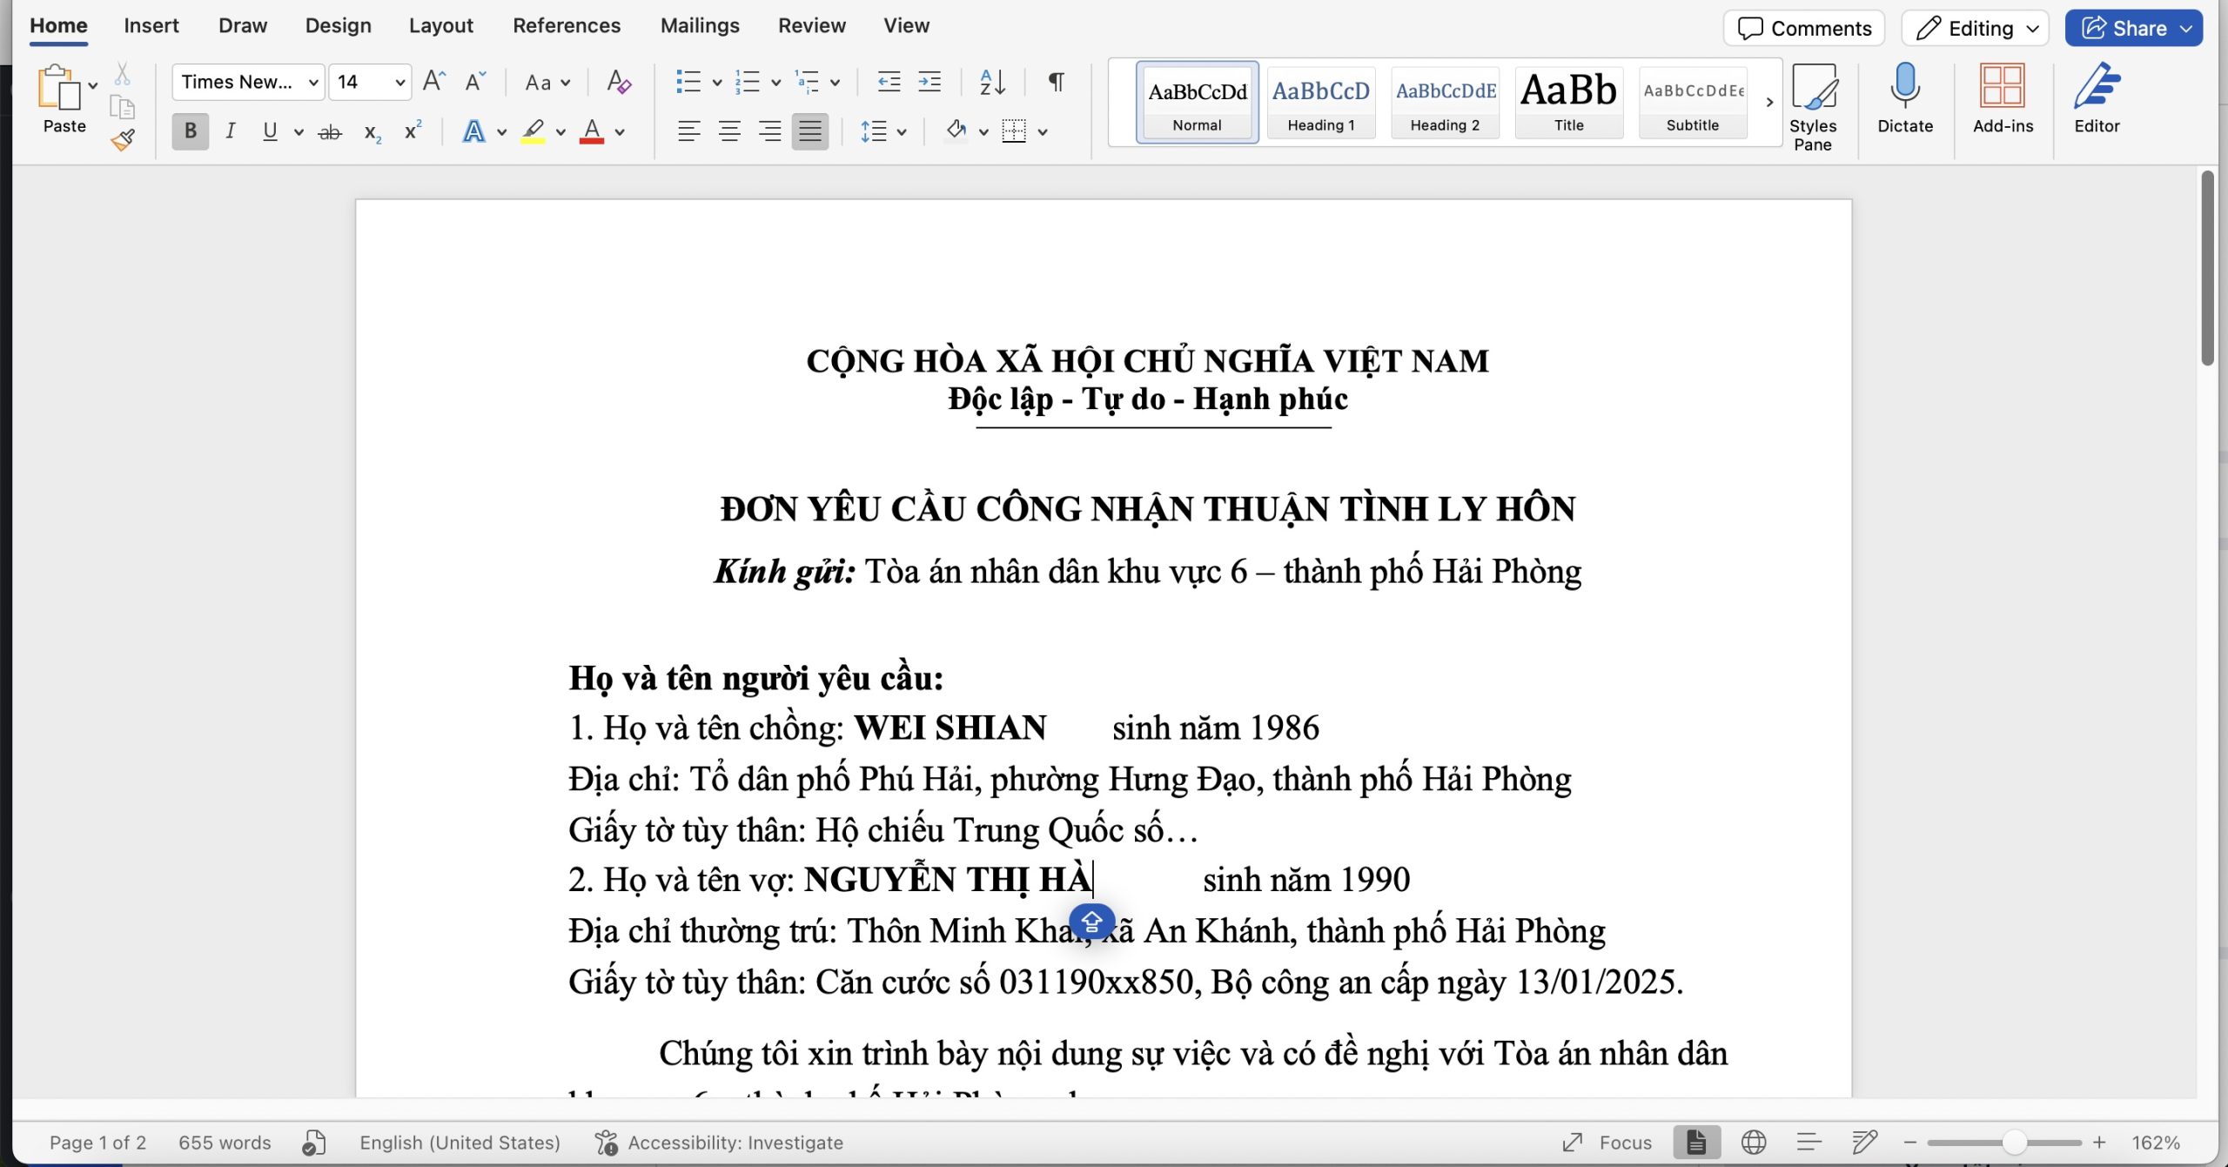Image resolution: width=2228 pixels, height=1167 pixels.
Task: Open the Styles Pane
Action: point(1815,103)
